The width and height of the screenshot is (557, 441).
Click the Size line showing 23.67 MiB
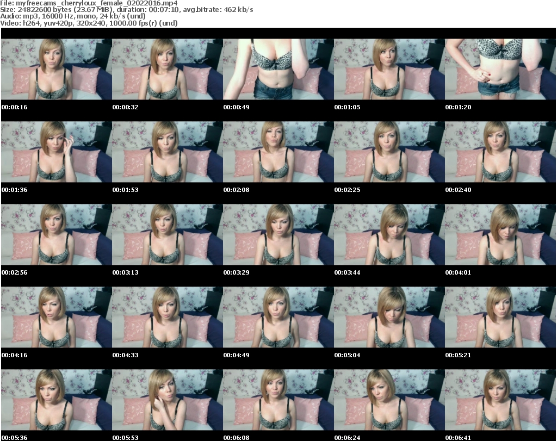point(126,10)
